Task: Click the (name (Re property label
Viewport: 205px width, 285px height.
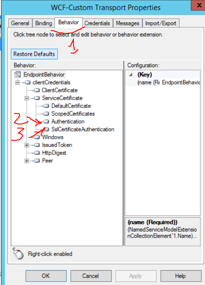Action: click(148, 82)
